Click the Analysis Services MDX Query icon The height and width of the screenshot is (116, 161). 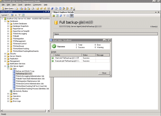point(21,9)
